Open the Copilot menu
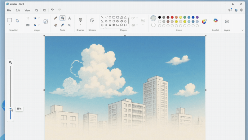This screenshot has height=140, width=248. [x=215, y=21]
